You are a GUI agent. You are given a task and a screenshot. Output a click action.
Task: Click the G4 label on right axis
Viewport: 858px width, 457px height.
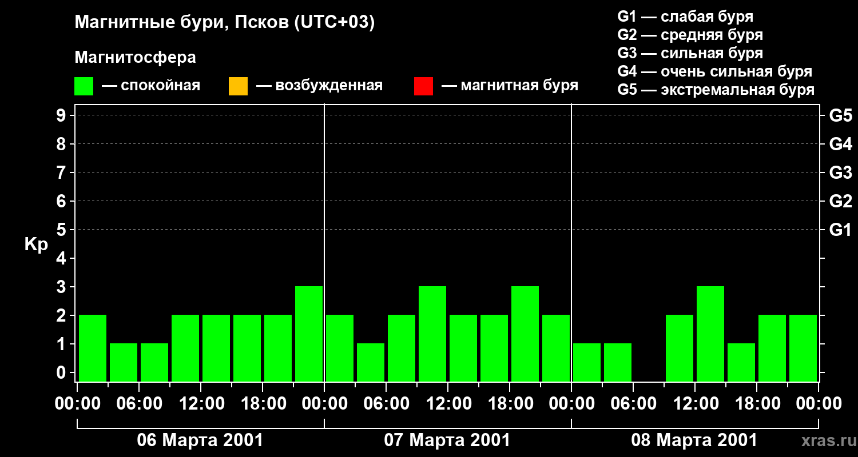pyautogui.click(x=841, y=144)
